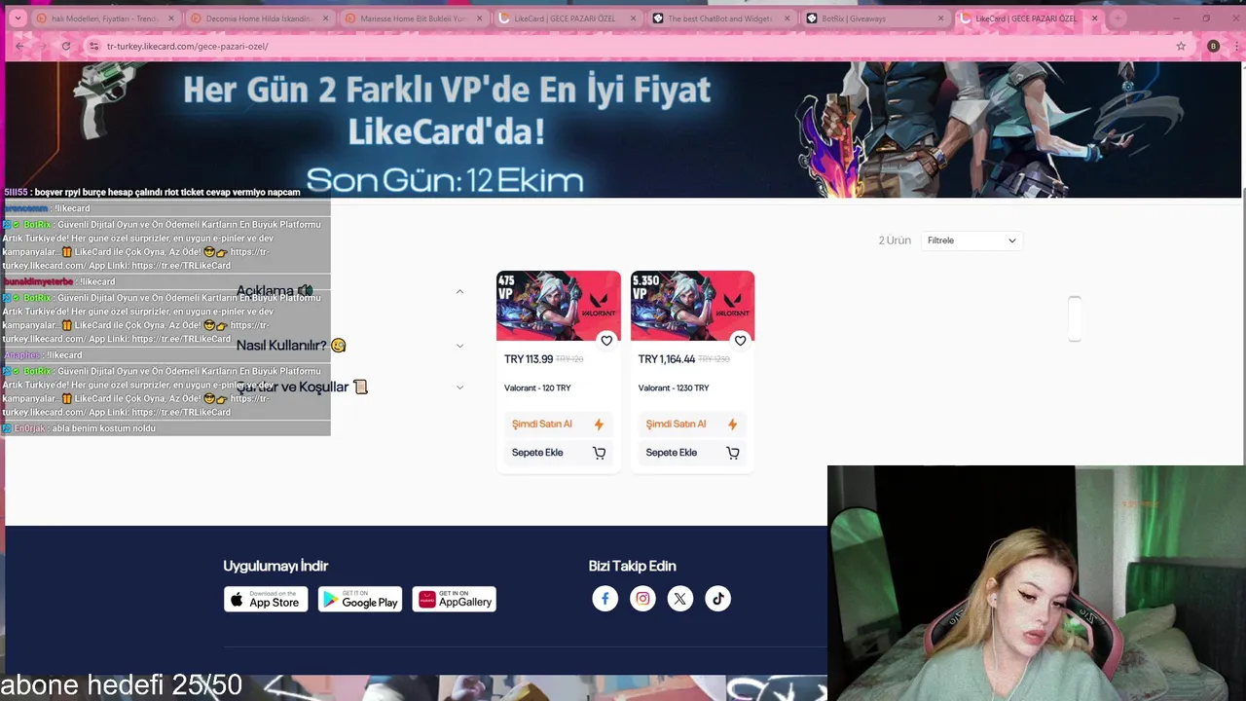Image resolution: width=1246 pixels, height=701 pixels.
Task: Click the abone hedefi 25/50 overlay text
Action: click(122, 685)
